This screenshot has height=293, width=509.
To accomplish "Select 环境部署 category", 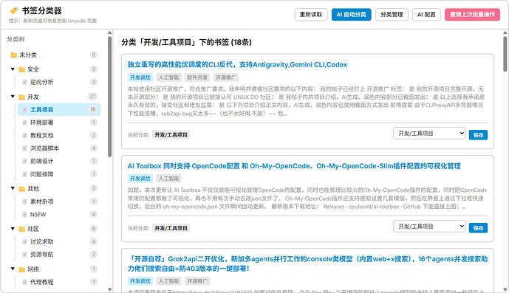I will 59,123.
